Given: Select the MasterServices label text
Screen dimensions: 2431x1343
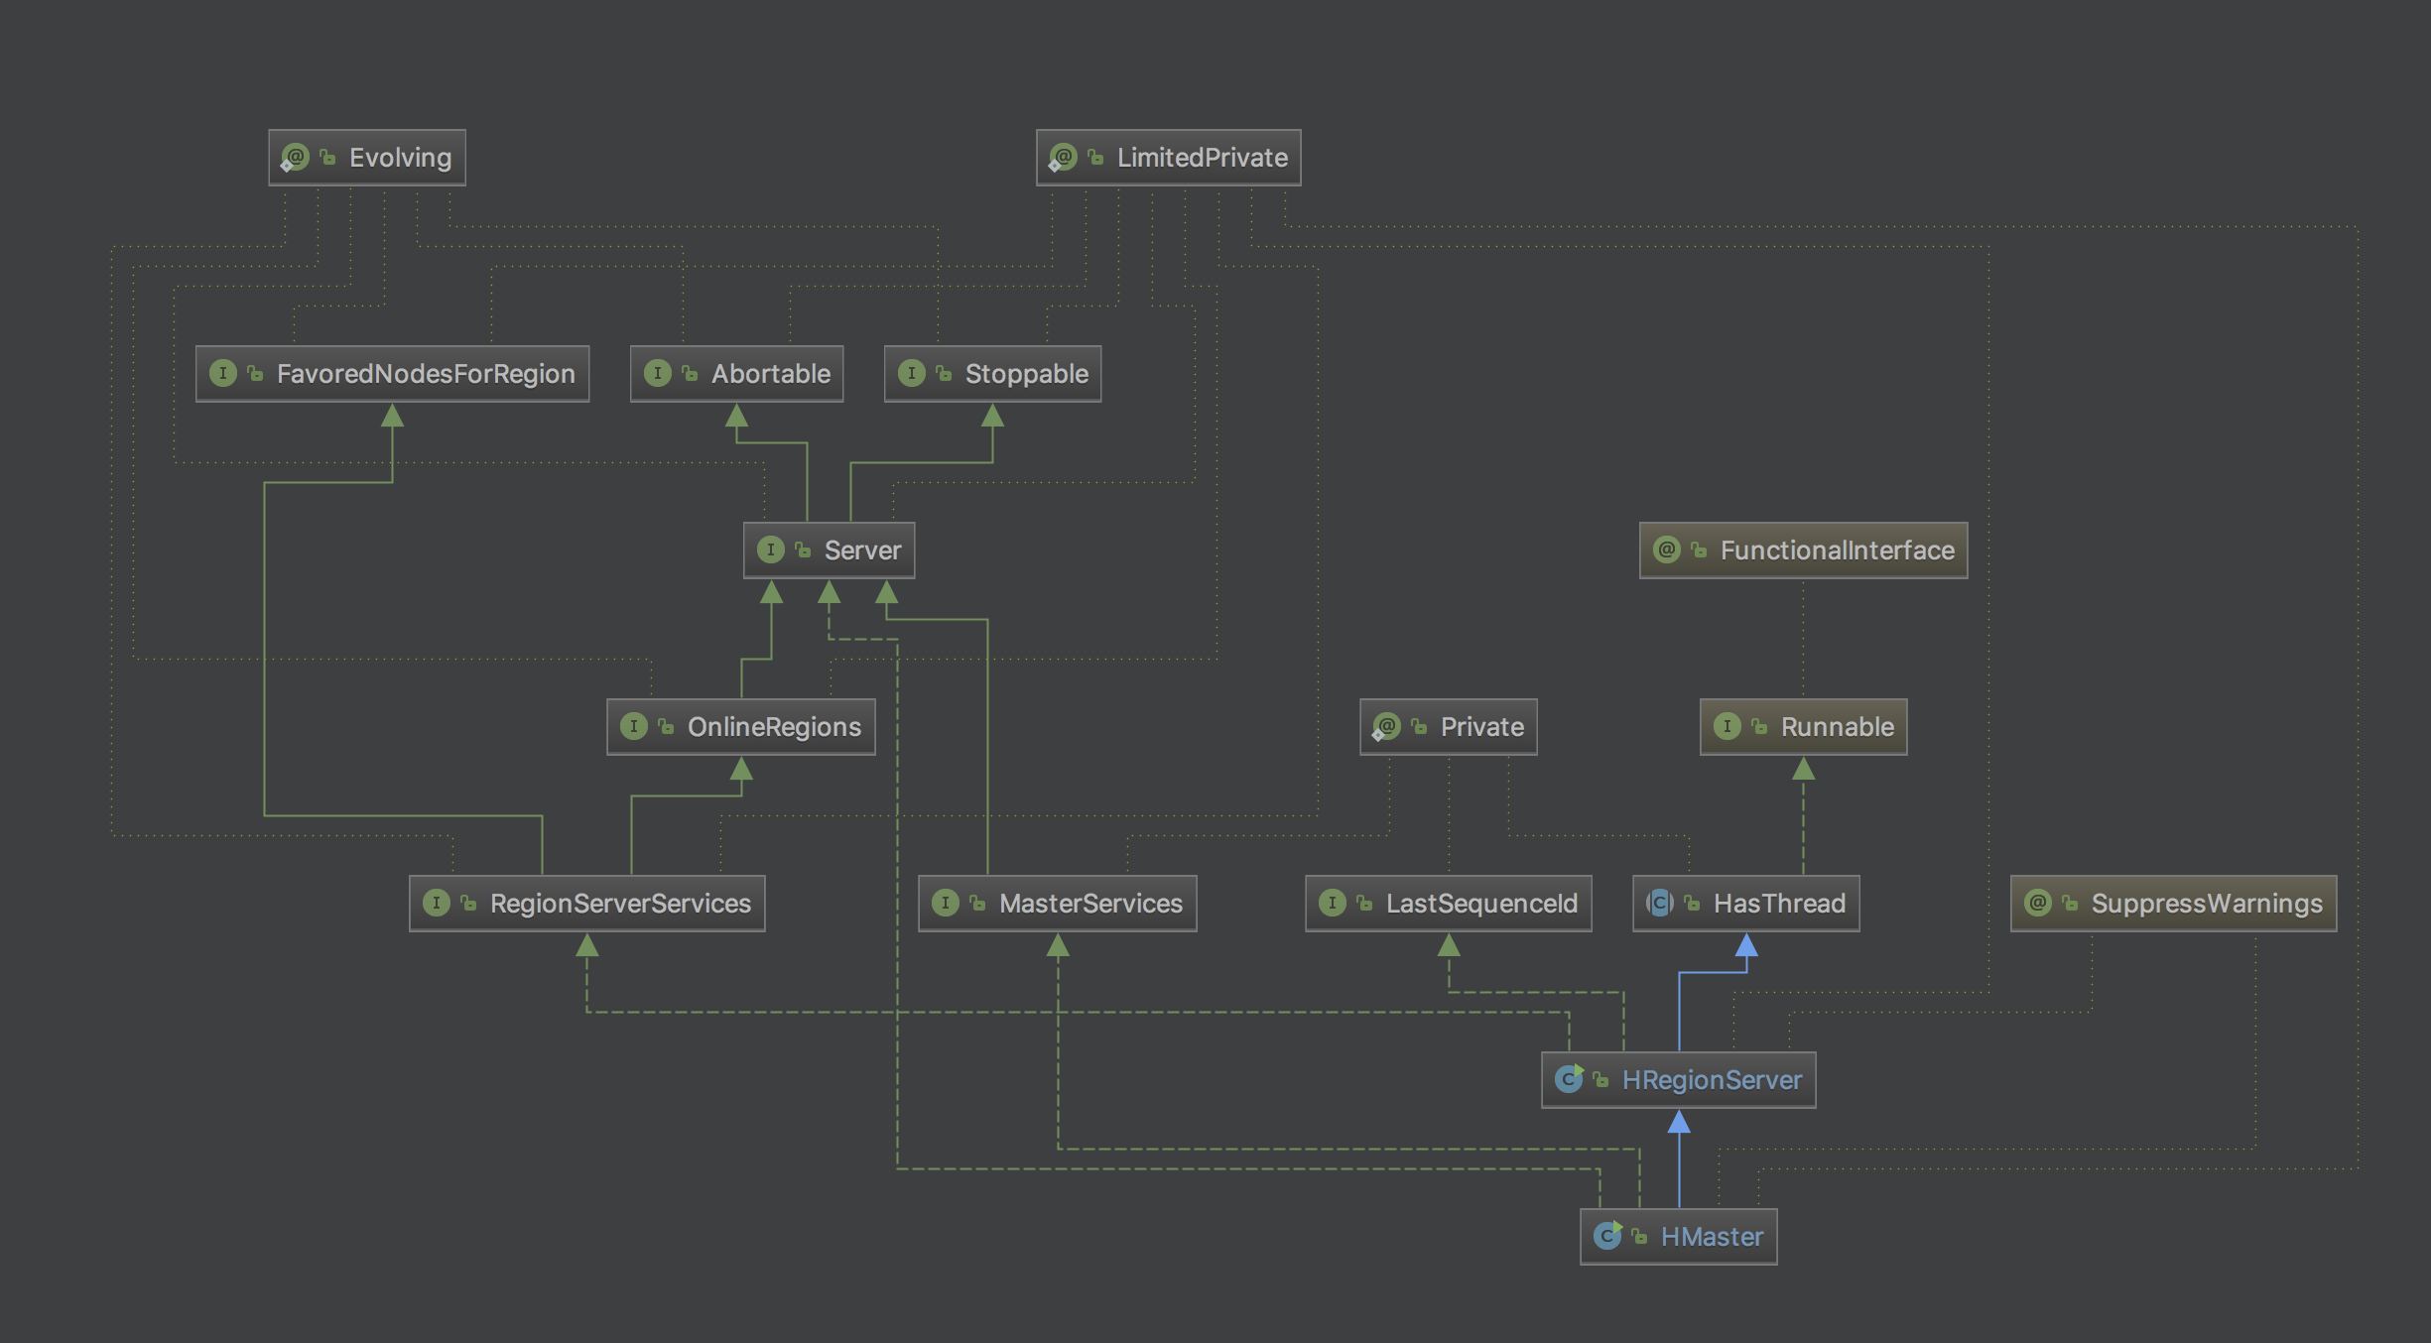Looking at the screenshot, I should click(x=1091, y=904).
